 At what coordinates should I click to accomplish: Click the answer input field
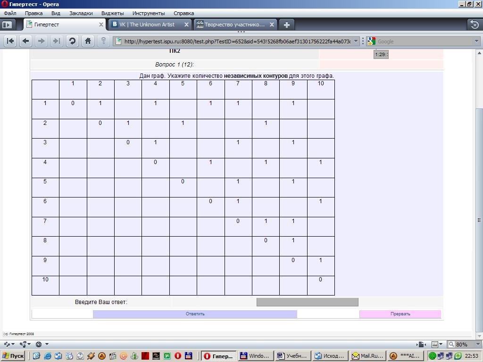308,302
